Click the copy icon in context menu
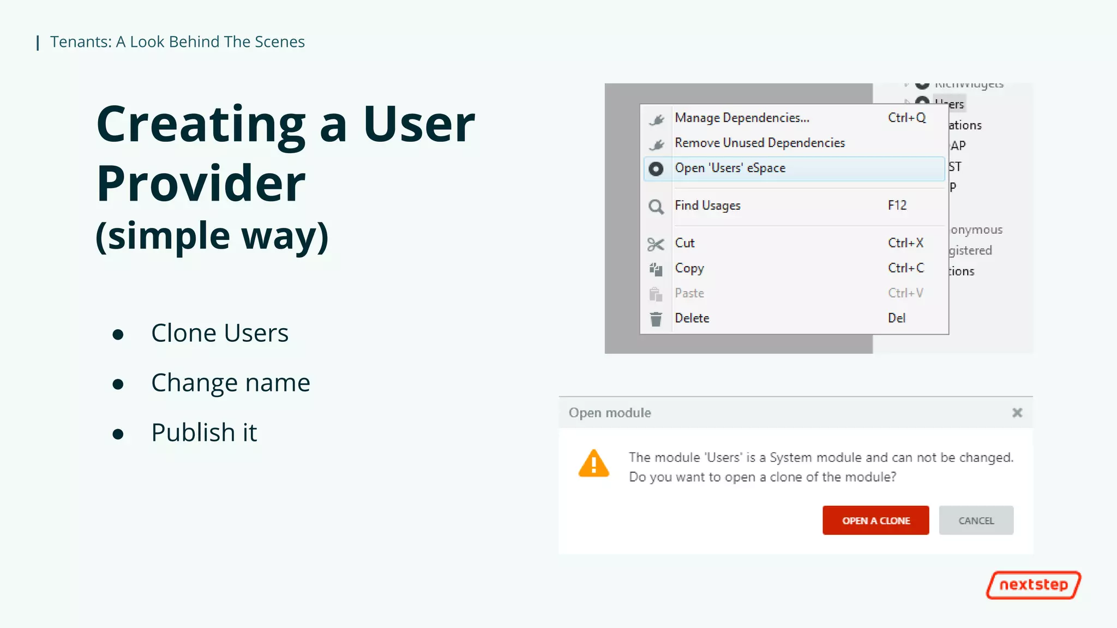1117x628 pixels. tap(656, 269)
